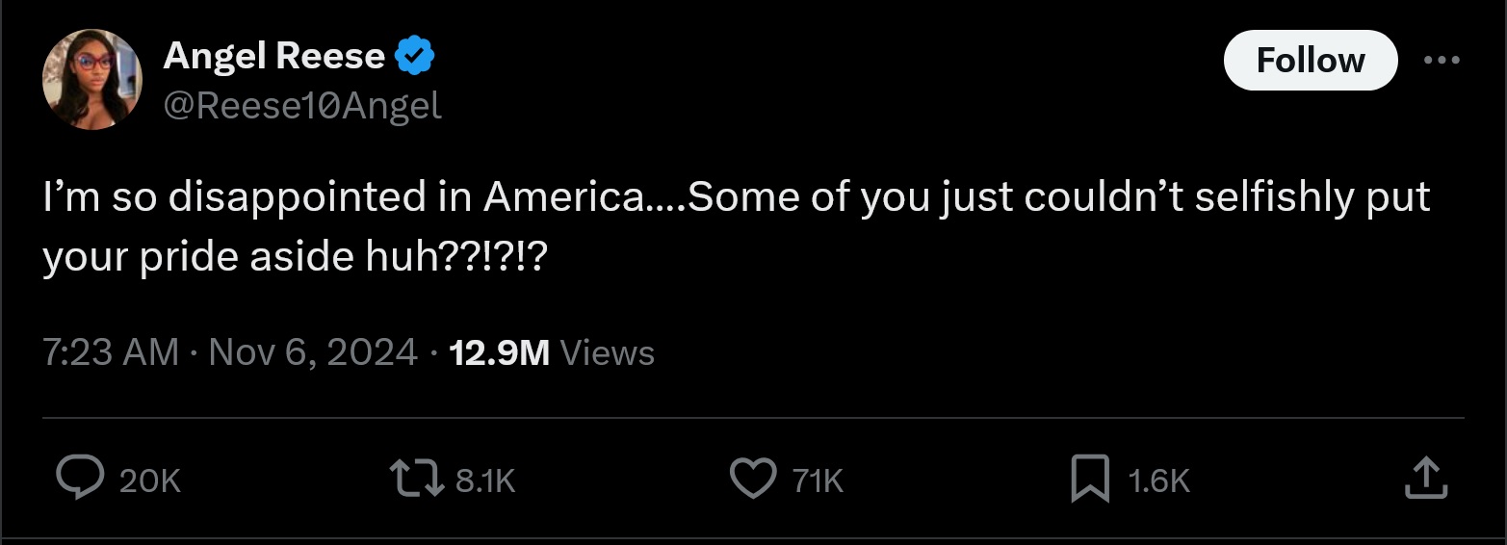This screenshot has width=1507, height=545.
Task: Click the 1.6K bookmarks count
Action: [1158, 480]
